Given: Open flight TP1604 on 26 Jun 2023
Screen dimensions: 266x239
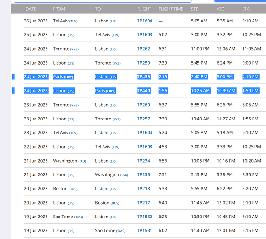Looking at the screenshot, I should click(145, 21).
